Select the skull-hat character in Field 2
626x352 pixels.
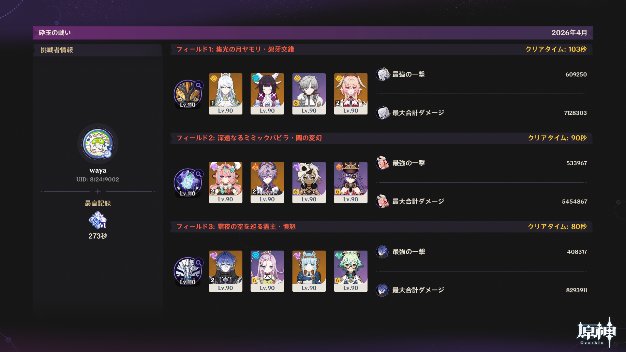click(x=309, y=183)
